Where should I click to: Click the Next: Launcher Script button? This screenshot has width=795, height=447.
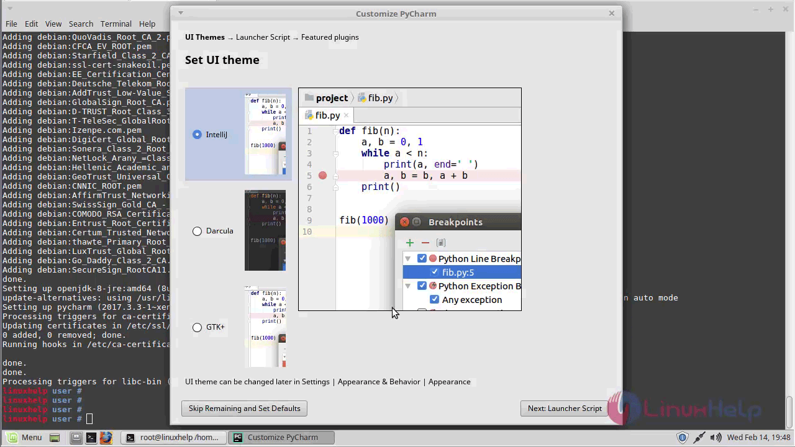565,409
